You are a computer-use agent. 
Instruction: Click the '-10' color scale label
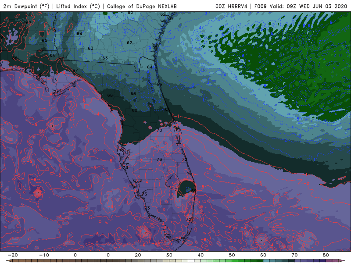point(44,255)
